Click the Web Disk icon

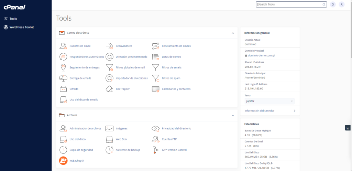coord(109,139)
